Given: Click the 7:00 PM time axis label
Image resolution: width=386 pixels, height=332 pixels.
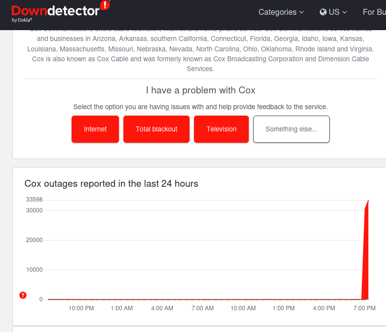Looking at the screenshot, I should [365, 308].
